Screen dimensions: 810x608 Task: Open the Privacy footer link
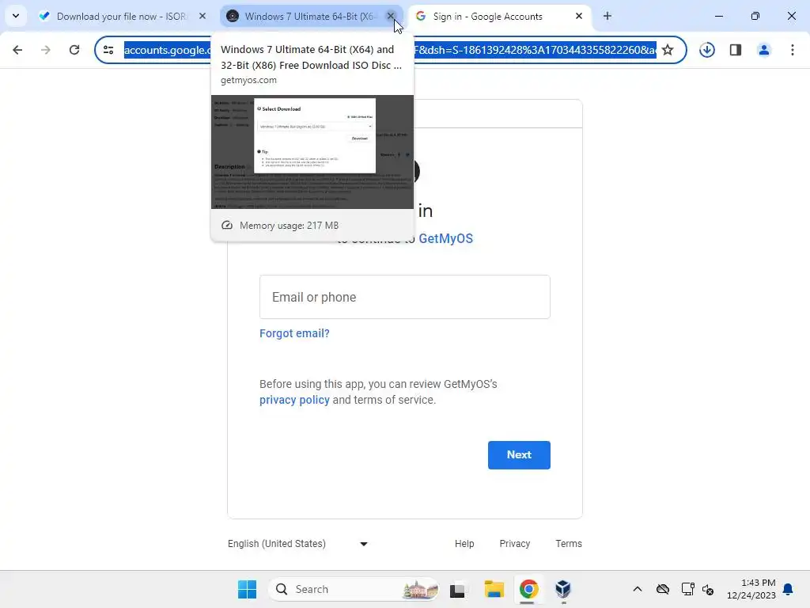[514, 543]
